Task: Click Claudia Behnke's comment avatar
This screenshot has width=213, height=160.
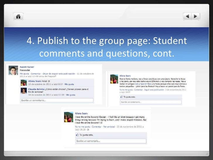Action: click(24, 91)
